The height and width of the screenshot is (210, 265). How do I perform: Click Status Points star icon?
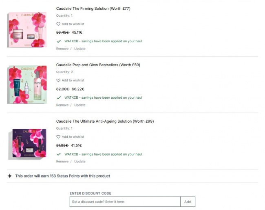click(10, 176)
